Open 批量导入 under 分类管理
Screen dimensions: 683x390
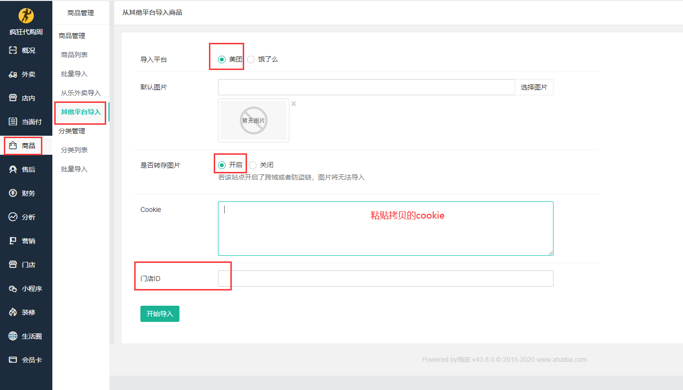pyautogui.click(x=74, y=169)
